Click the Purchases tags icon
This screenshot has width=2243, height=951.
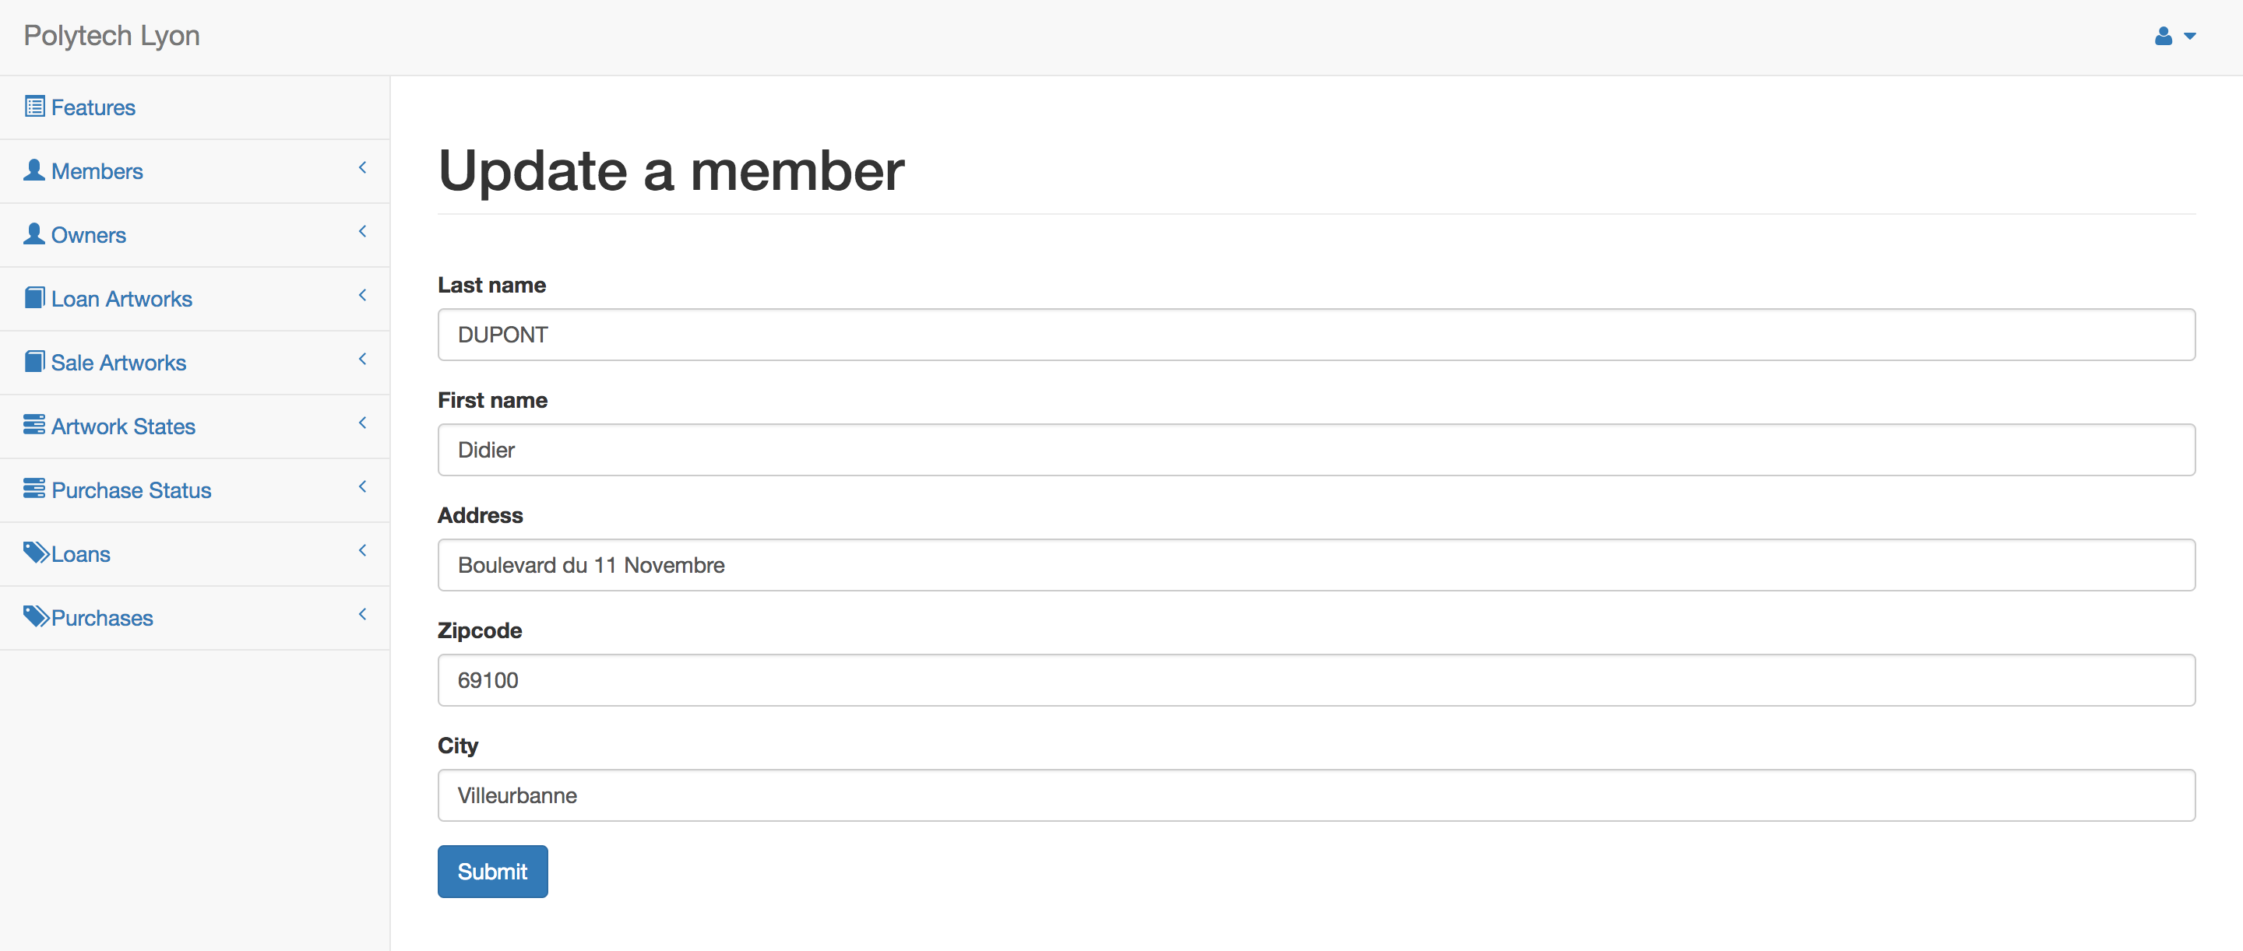point(36,616)
